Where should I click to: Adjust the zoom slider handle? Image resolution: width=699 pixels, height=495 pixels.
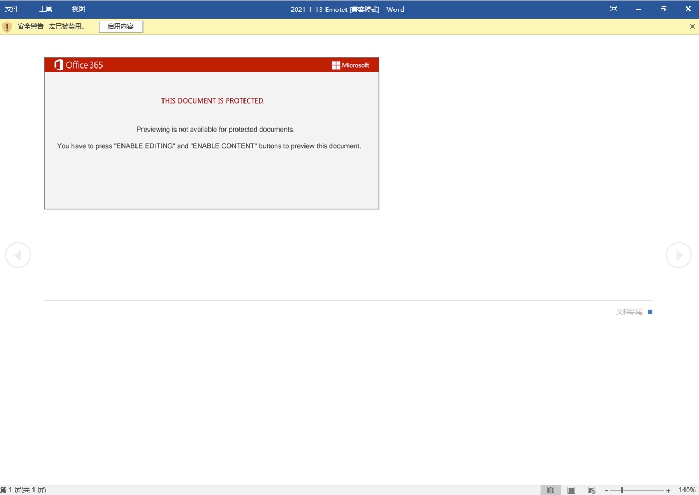click(x=622, y=490)
